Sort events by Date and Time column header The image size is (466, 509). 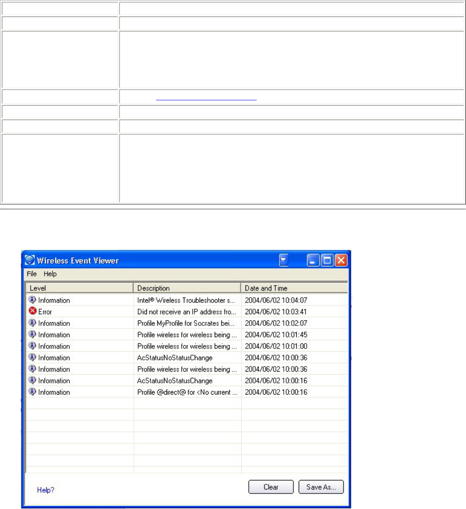pos(295,288)
